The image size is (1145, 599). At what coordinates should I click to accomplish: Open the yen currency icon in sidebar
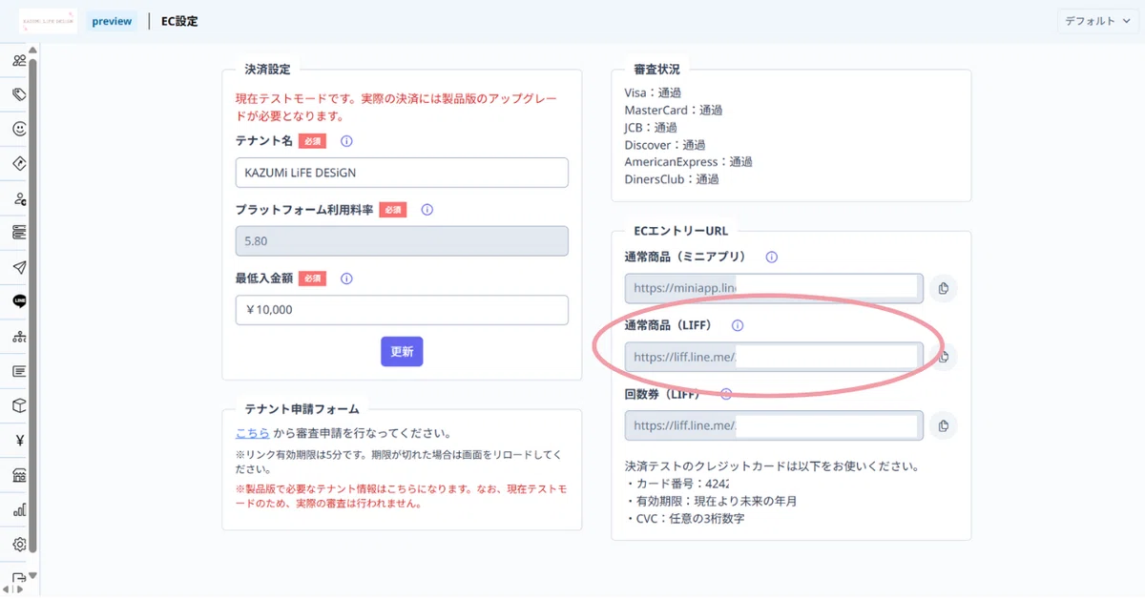pyautogui.click(x=19, y=440)
